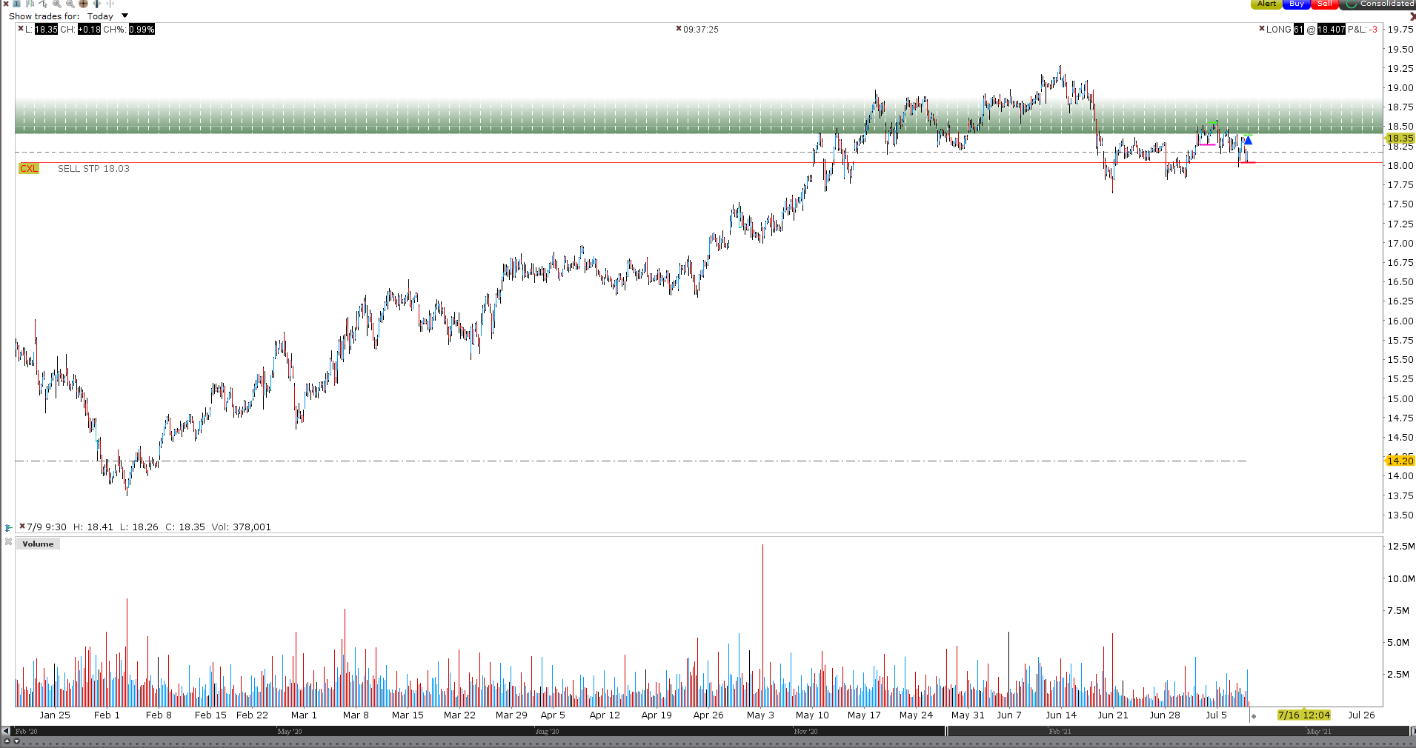Select the trendline pointer tool
Screen dimensions: 1416x748
(x=43, y=4)
